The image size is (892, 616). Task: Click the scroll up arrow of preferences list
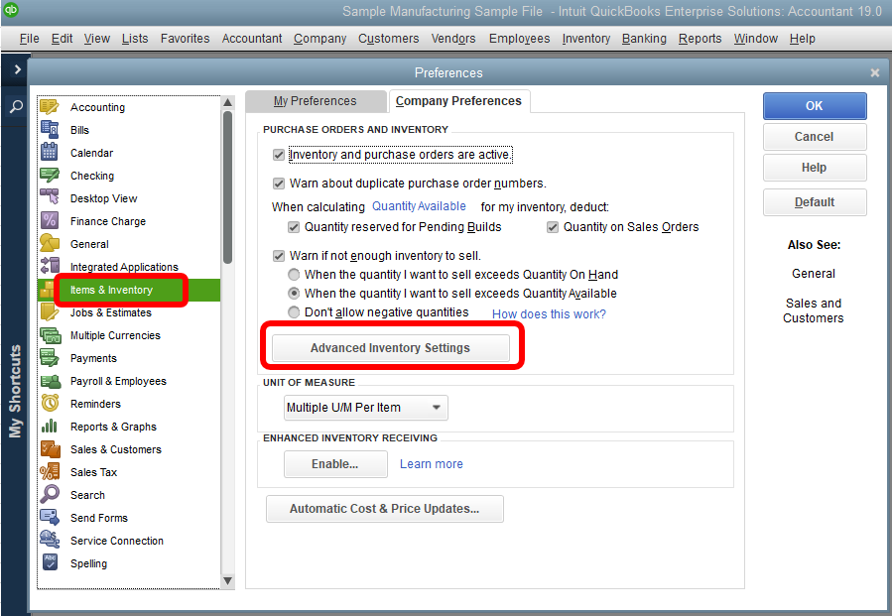pos(227,102)
